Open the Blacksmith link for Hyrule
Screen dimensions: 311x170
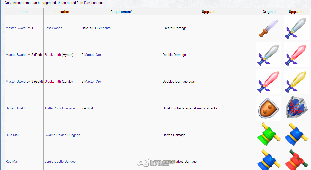(53, 55)
